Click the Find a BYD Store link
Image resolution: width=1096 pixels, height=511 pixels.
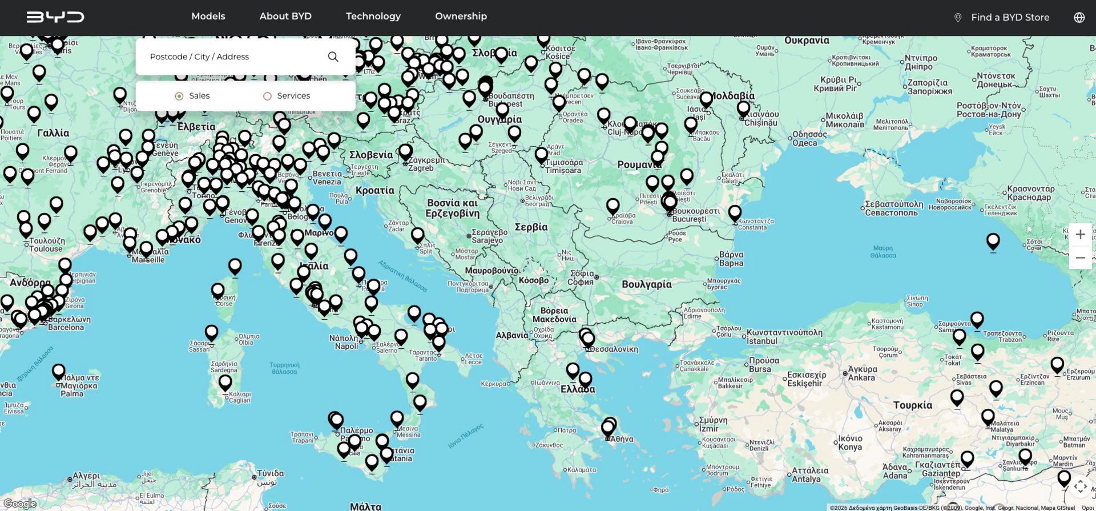(x=1010, y=18)
